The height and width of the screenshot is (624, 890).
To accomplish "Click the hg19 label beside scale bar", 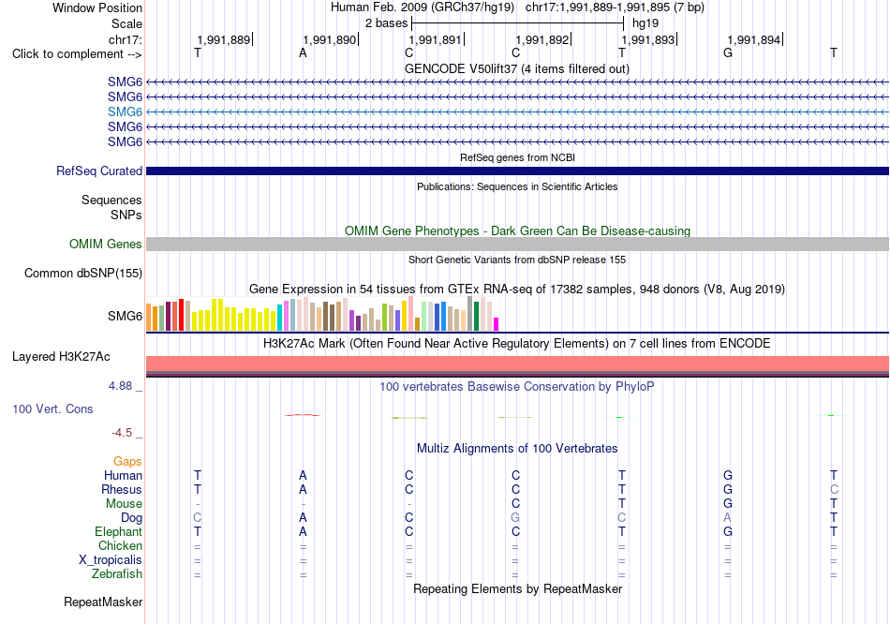I will coord(645,23).
